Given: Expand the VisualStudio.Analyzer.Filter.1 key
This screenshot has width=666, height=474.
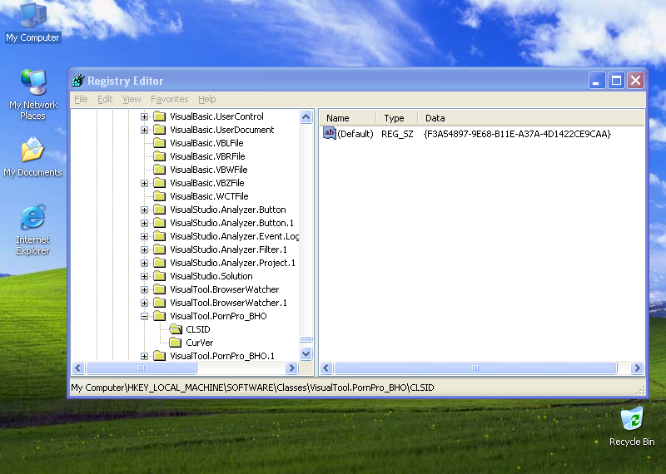Looking at the screenshot, I should [144, 249].
